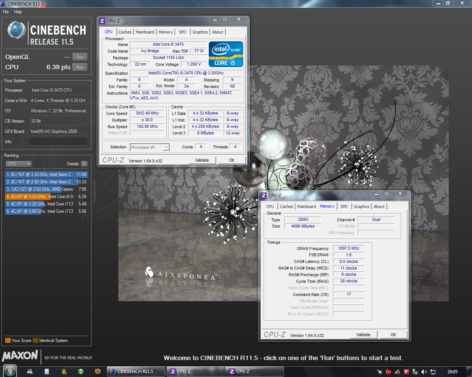Click the Core Speed value 3912.48 MHz

147,113
